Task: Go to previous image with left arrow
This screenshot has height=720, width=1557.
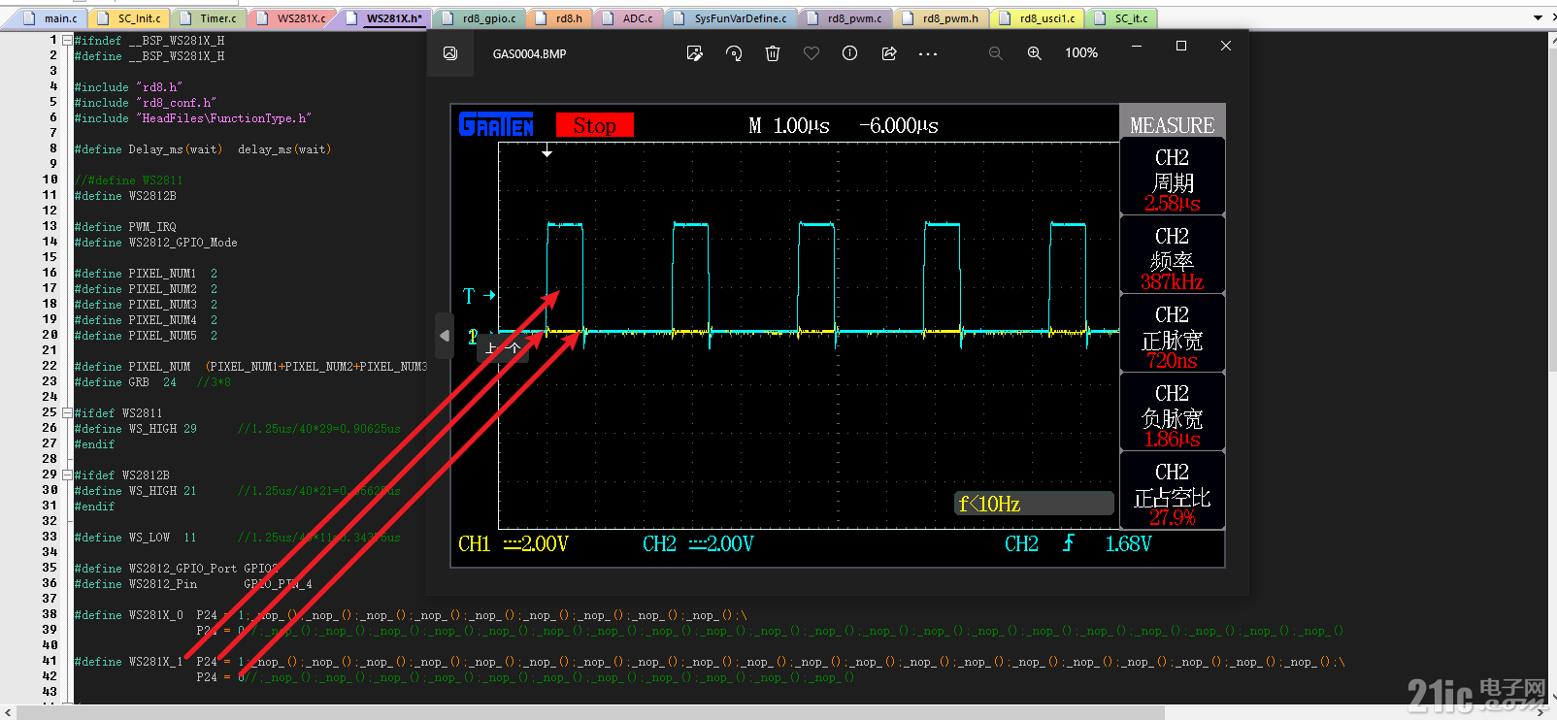Action: tap(445, 336)
